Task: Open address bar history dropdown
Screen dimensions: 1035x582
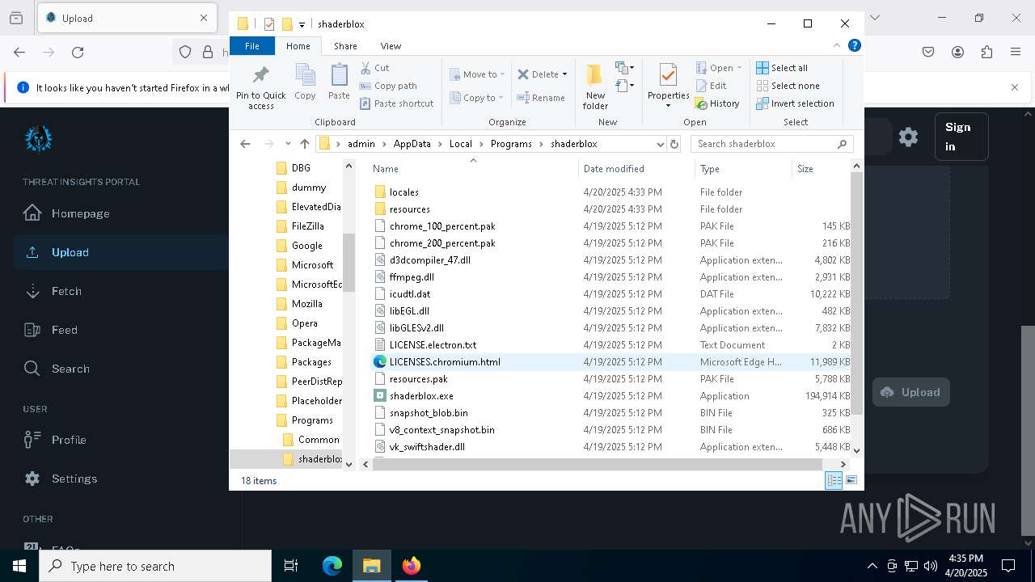Action: pyautogui.click(x=660, y=144)
